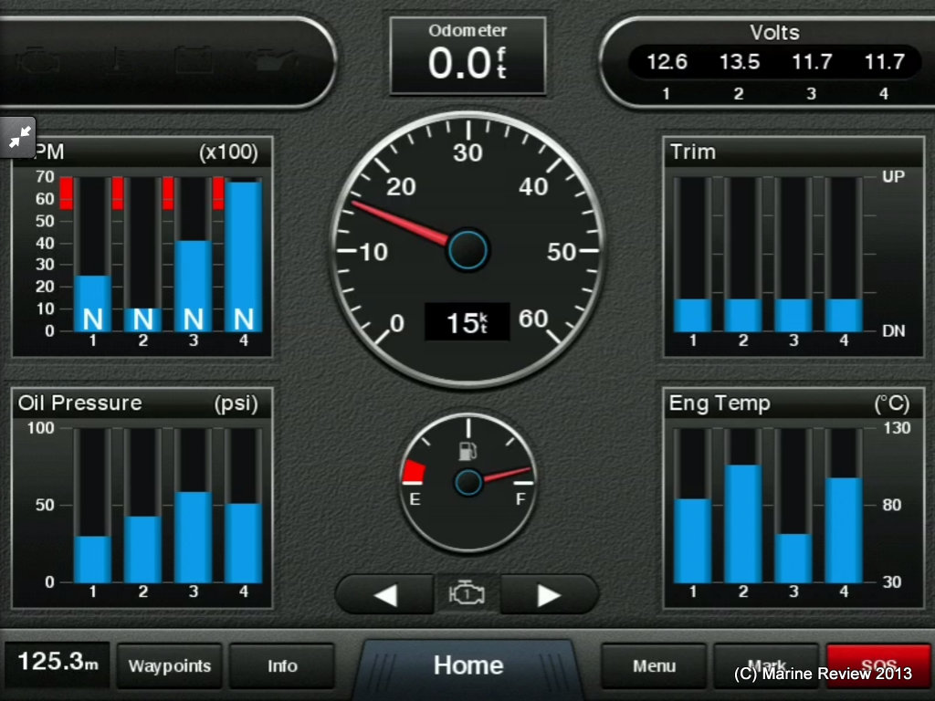Image resolution: width=935 pixels, height=701 pixels.
Task: Tap the engine 1 indicator icon
Action: pyautogui.click(x=467, y=595)
